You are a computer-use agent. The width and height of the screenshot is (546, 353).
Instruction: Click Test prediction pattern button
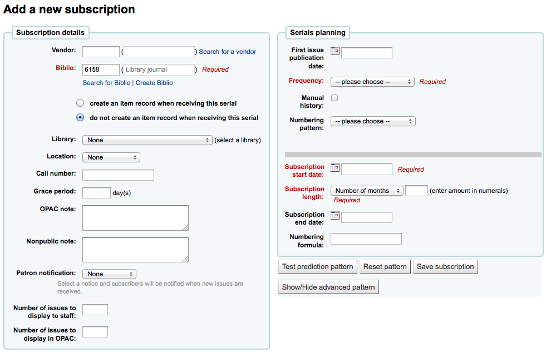tap(318, 267)
